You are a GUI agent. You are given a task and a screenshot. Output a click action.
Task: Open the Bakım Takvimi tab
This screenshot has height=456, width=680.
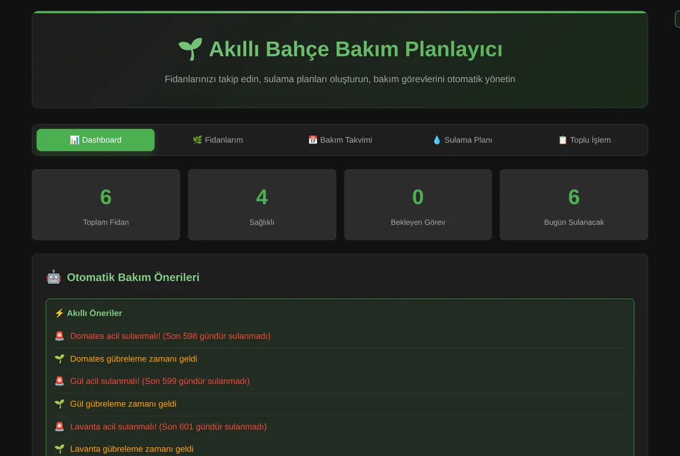(x=340, y=140)
